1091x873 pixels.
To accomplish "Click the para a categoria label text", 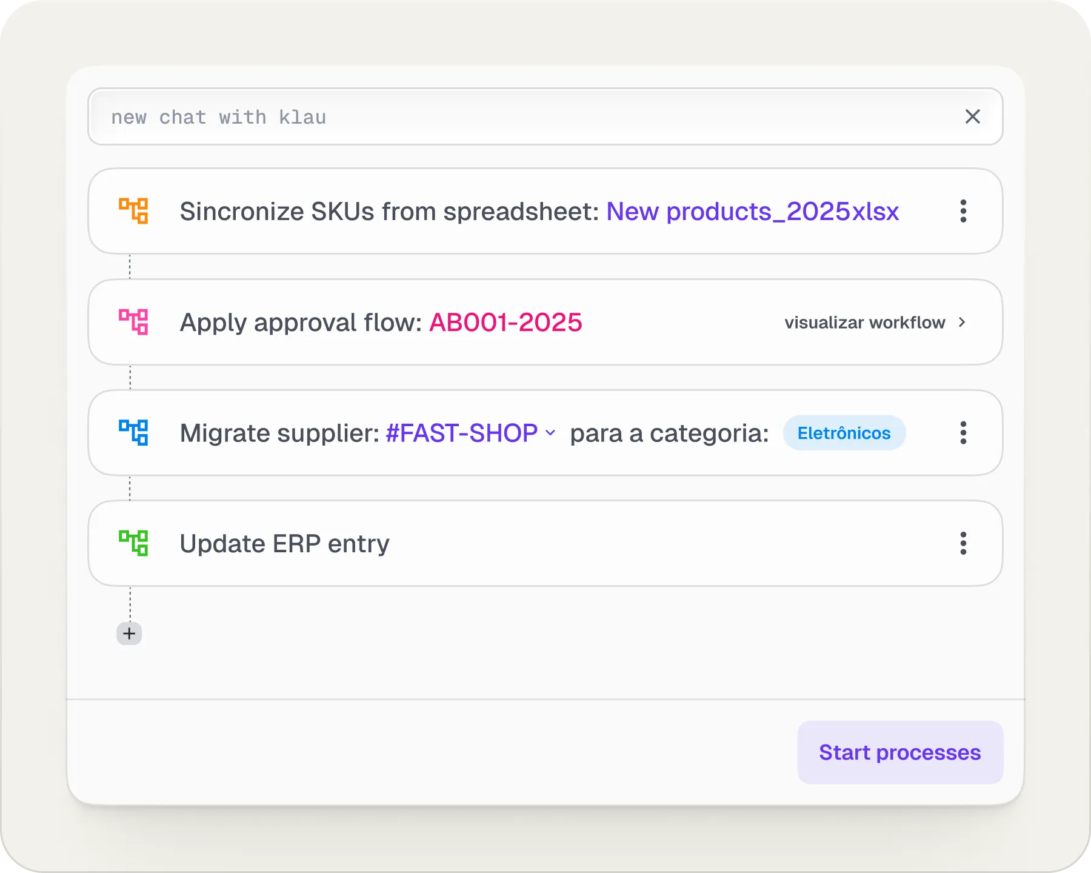I will tap(669, 433).
